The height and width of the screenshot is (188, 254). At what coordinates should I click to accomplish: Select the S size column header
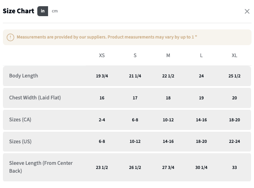tap(135, 55)
